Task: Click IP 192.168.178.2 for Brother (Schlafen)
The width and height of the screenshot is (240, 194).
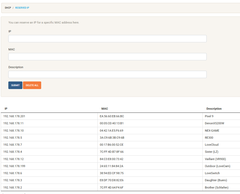Action: point(12,187)
